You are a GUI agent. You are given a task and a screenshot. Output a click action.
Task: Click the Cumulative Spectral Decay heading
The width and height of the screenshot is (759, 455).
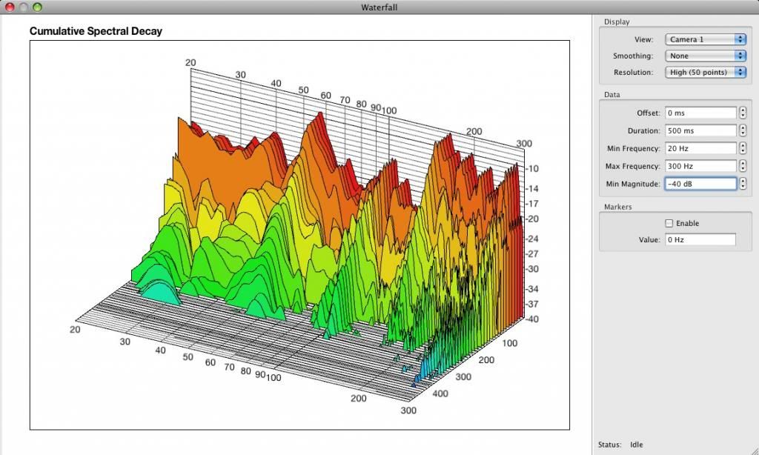pos(96,31)
